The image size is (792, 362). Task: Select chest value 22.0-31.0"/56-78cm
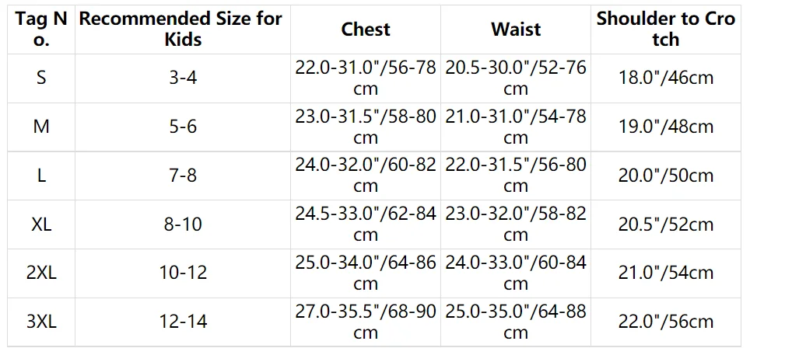point(366,78)
